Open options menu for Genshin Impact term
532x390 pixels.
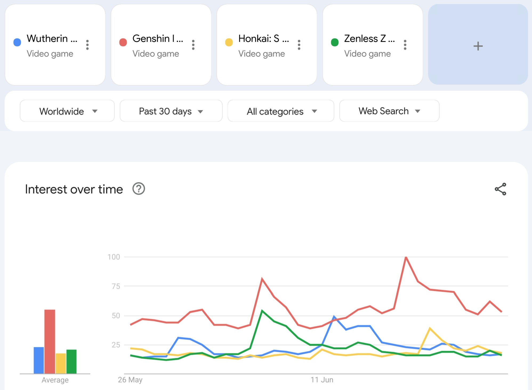[x=193, y=45]
